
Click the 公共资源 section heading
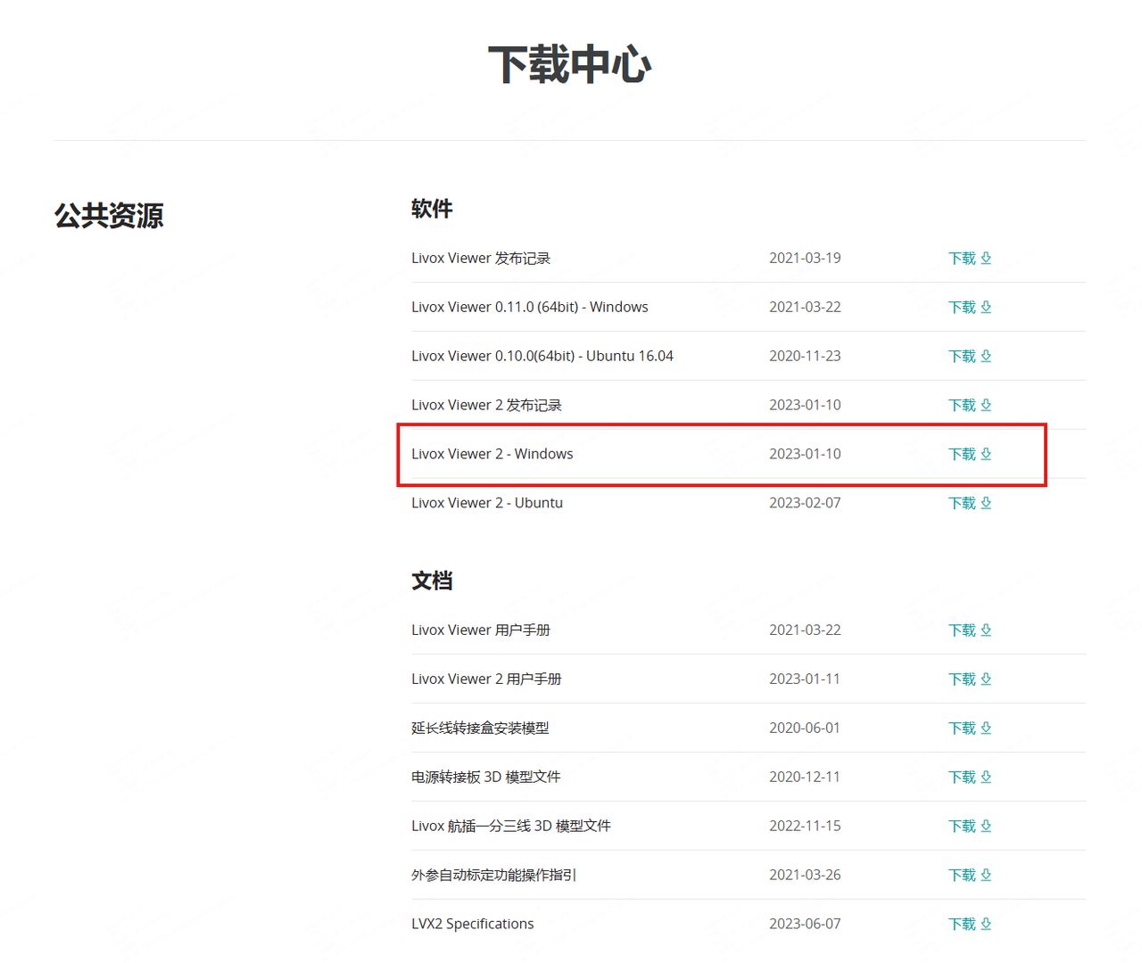(x=109, y=216)
